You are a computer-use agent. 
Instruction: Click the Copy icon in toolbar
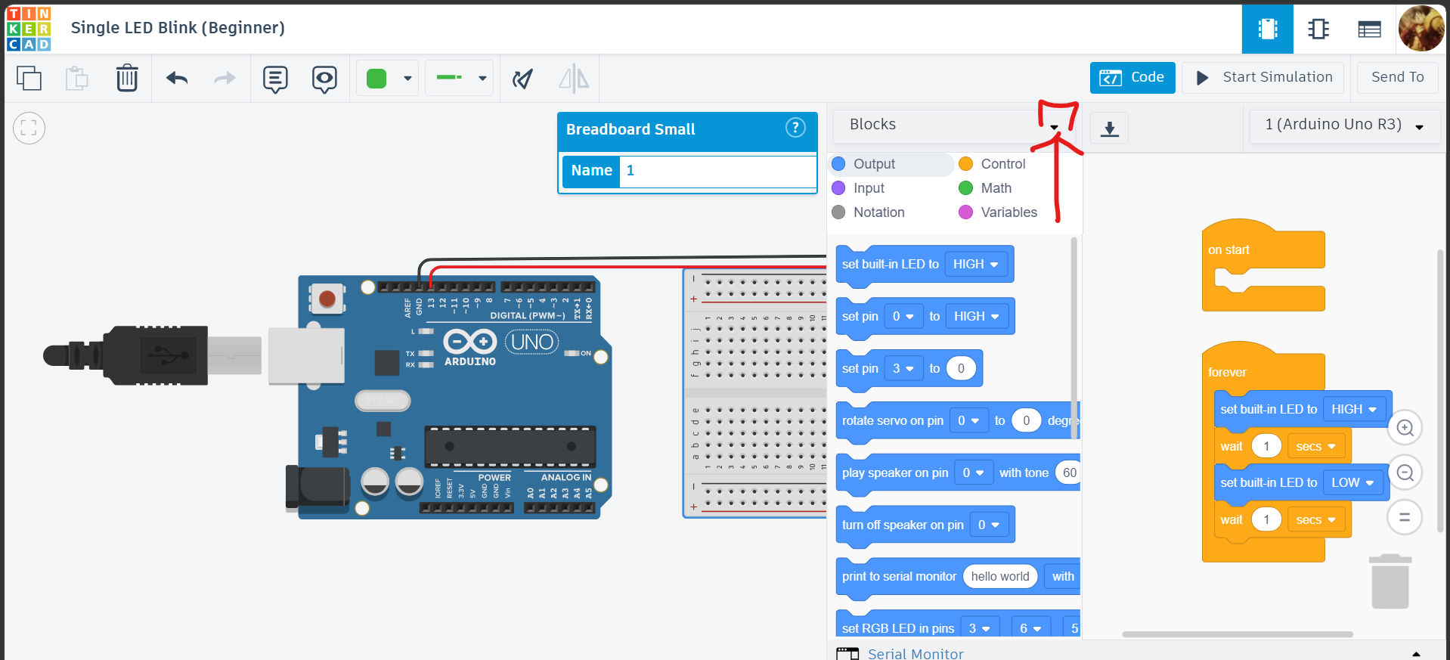click(x=29, y=78)
